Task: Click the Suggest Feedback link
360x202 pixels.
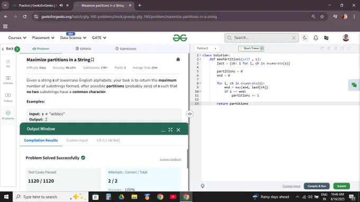Action: coord(170,159)
